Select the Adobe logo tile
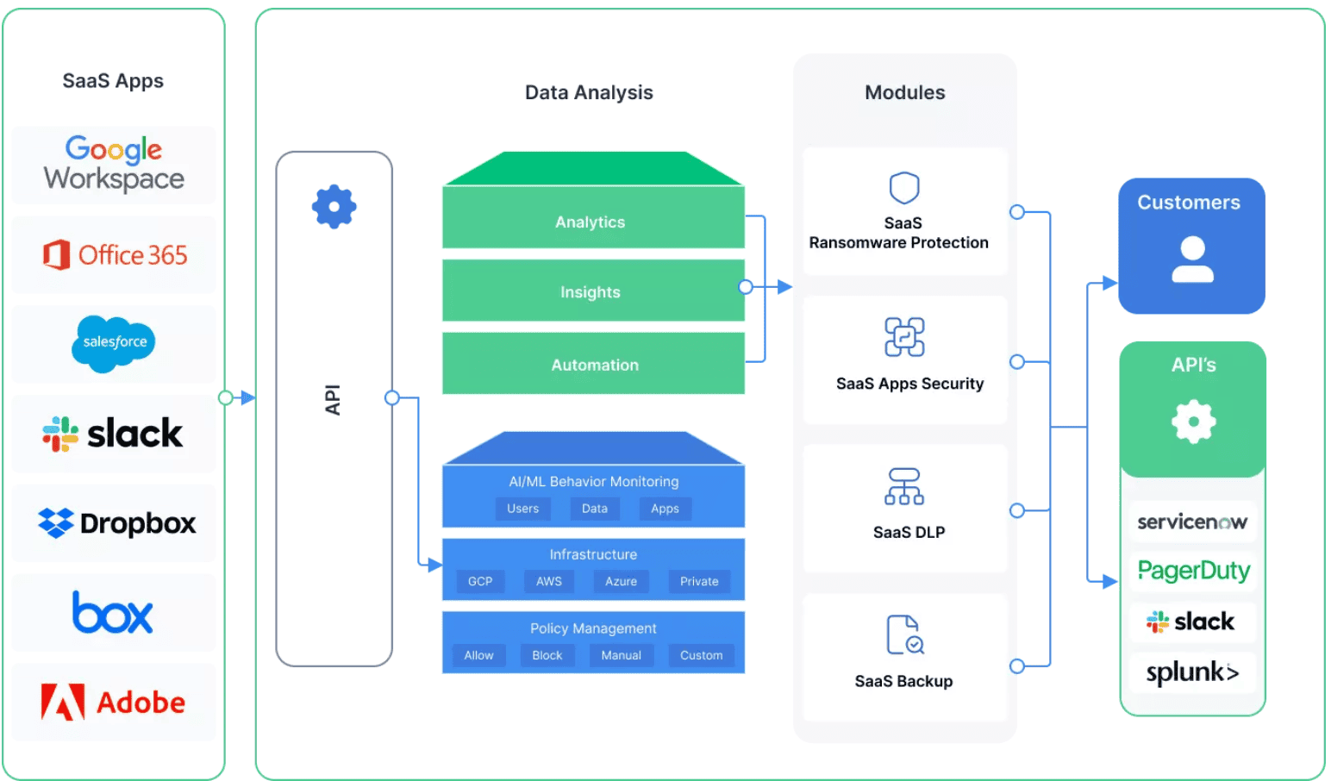 click(x=113, y=703)
